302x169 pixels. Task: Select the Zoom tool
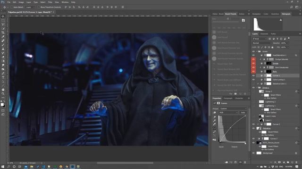[3, 93]
